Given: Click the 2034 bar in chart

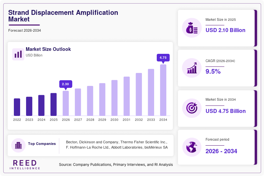Looking at the screenshot, I should coord(163,90).
